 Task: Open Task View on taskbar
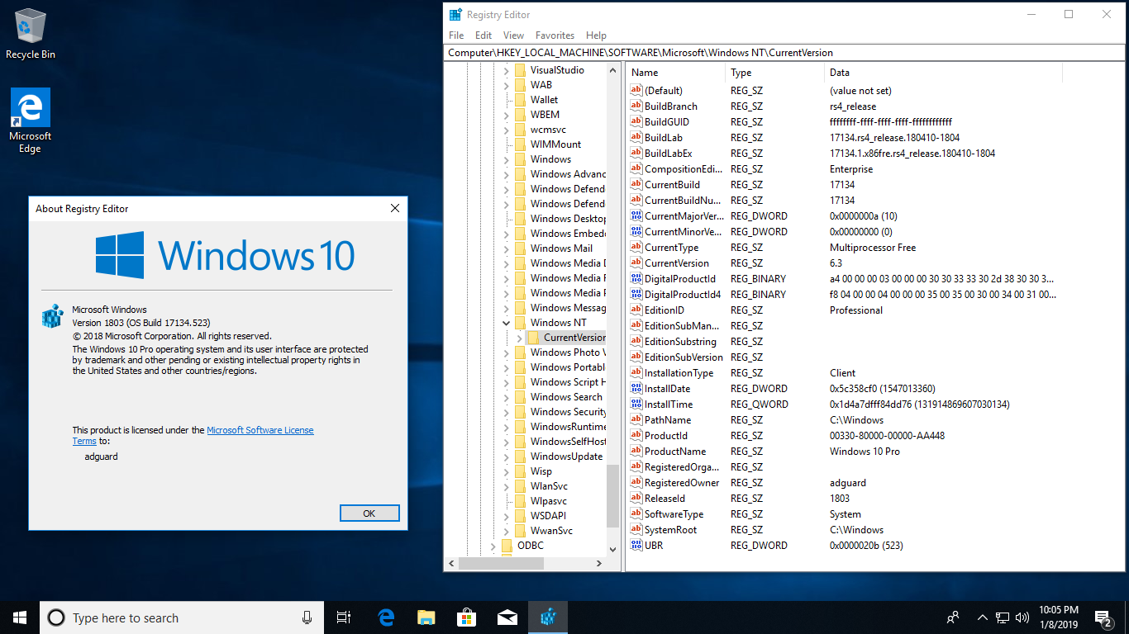coord(344,617)
